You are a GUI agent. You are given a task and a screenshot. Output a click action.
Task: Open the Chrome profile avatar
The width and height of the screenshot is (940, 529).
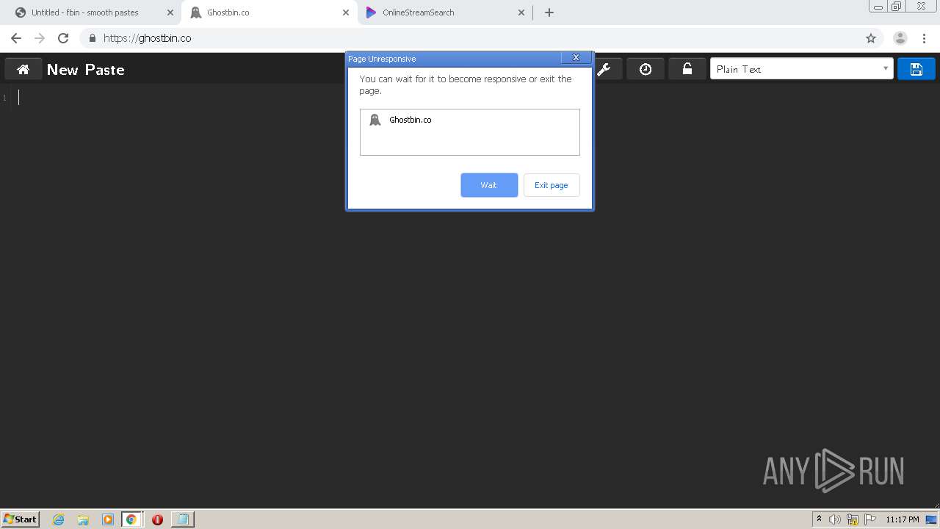[900, 38]
